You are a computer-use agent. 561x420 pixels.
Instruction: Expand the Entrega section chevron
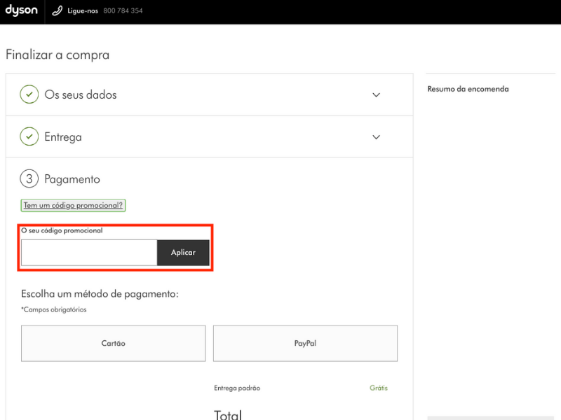click(x=376, y=137)
